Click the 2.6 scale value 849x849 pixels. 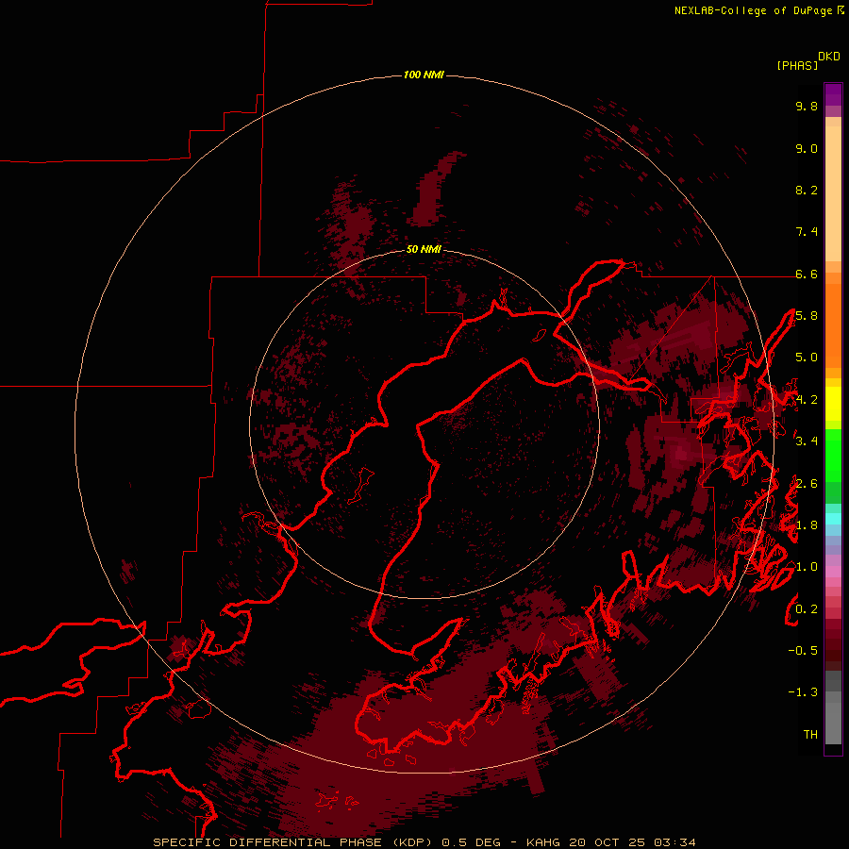click(807, 484)
